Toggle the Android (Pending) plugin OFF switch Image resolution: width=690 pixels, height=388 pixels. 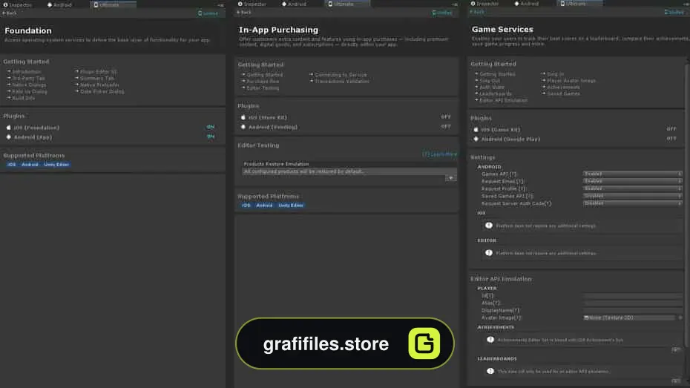point(446,127)
